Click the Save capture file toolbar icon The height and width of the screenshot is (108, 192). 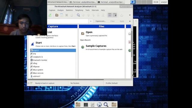pos(61,15)
